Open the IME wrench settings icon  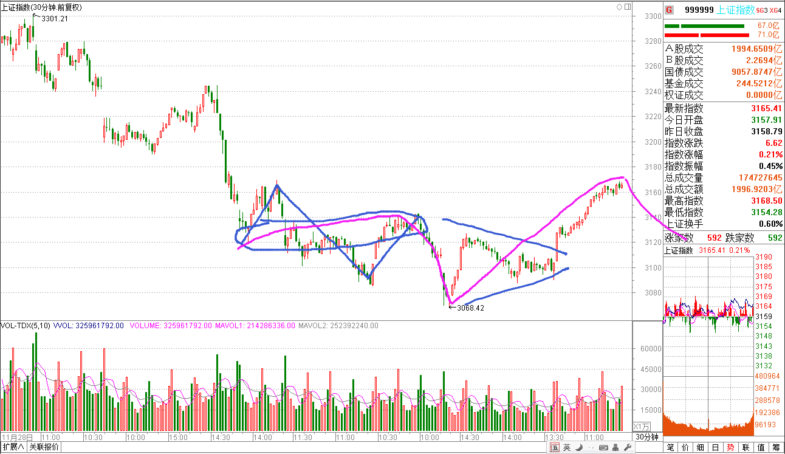pyautogui.click(x=628, y=448)
